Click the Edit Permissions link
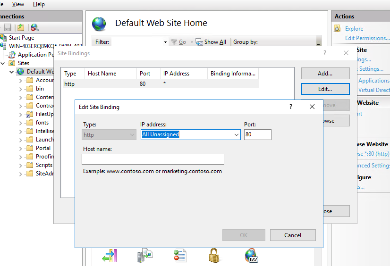Image resolution: width=390 pixels, height=266 pixels. (x=367, y=38)
